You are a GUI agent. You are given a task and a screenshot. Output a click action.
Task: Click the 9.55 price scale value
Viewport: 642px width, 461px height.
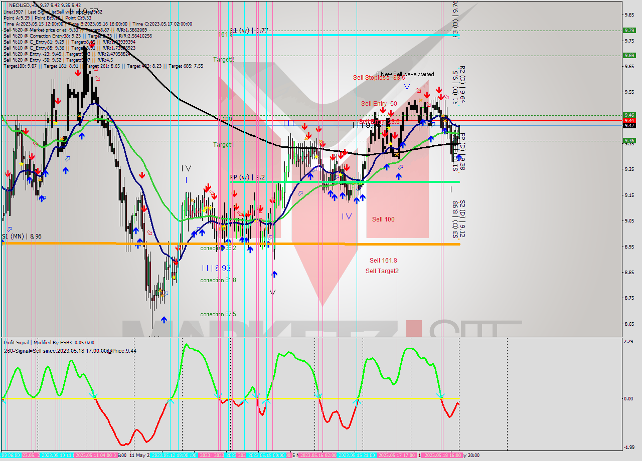click(629, 92)
